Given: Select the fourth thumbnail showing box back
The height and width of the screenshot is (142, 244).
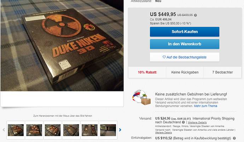Looking at the screenshot, I should (71, 130).
